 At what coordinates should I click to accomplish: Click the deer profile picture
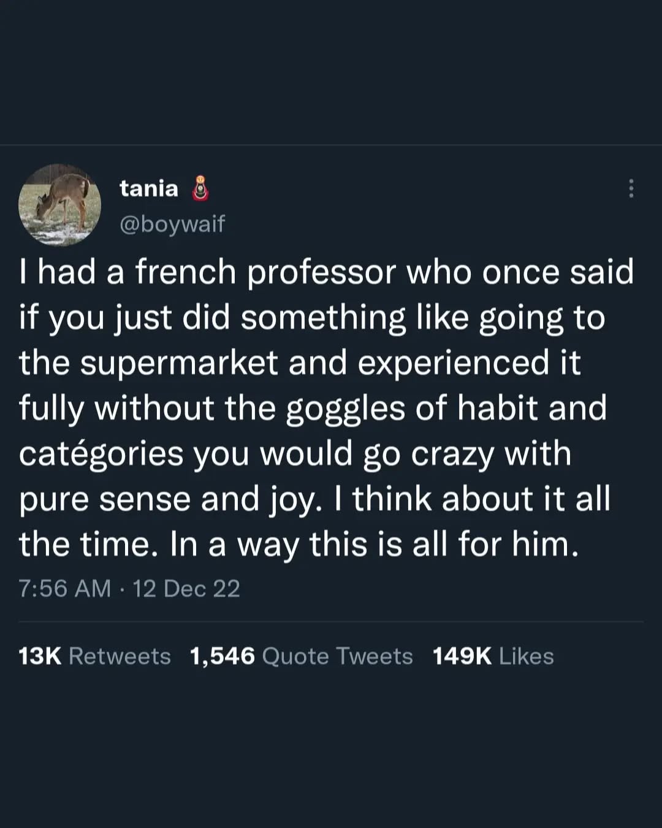pos(59,205)
